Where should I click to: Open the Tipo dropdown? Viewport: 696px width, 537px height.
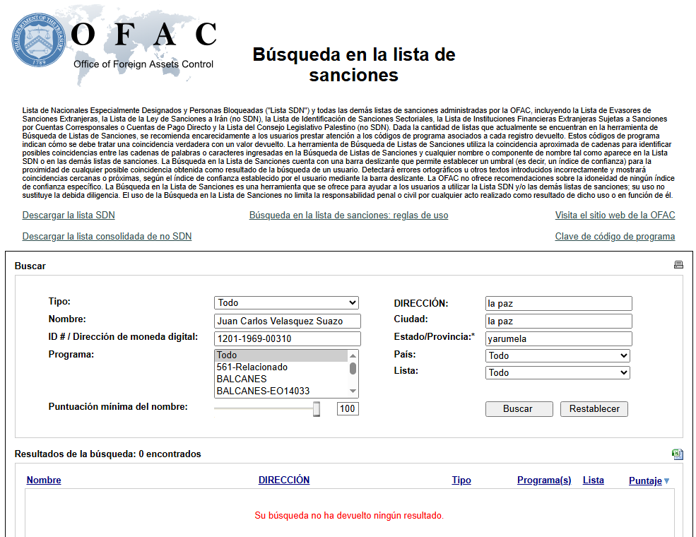286,303
